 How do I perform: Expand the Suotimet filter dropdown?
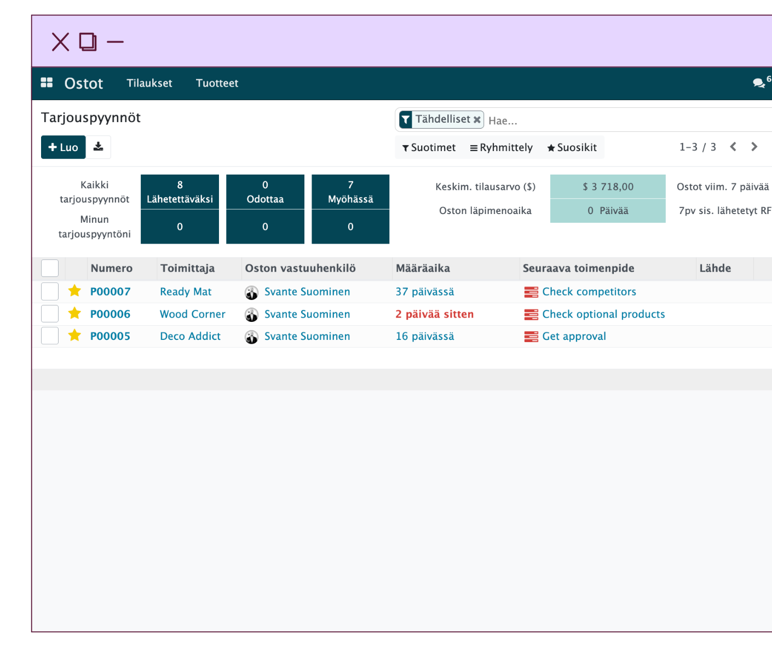point(429,147)
